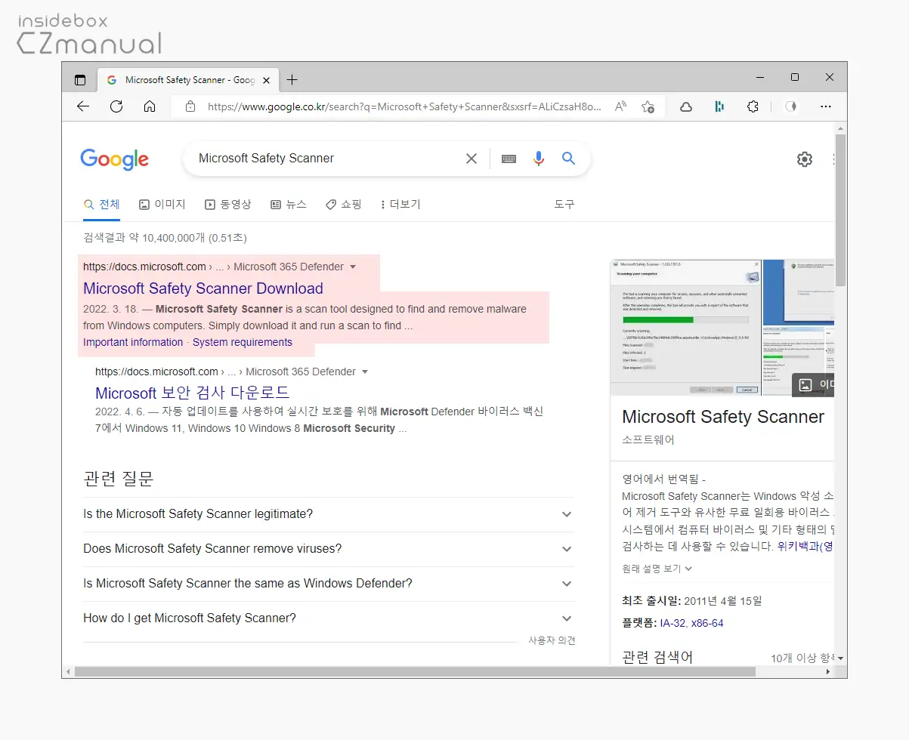Click the vertical page scrollbar thumb
This screenshot has width=909, height=740.
coord(840,210)
